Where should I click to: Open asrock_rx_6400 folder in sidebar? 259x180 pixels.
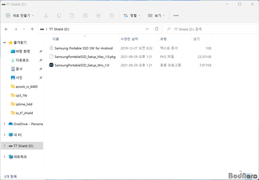pyautogui.click(x=27, y=86)
